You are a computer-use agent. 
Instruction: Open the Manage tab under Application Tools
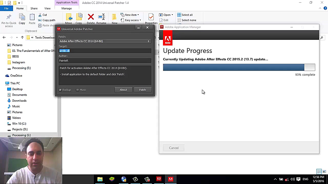click(x=66, y=8)
